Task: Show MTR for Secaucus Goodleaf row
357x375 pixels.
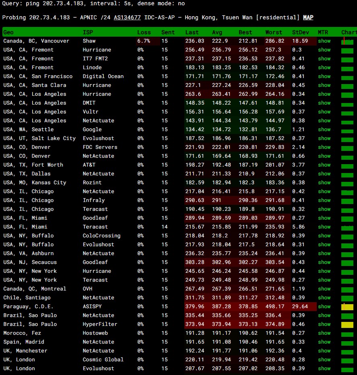Action: tap(324, 262)
